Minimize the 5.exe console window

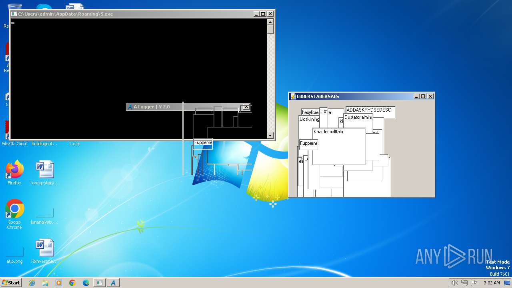[x=256, y=14]
